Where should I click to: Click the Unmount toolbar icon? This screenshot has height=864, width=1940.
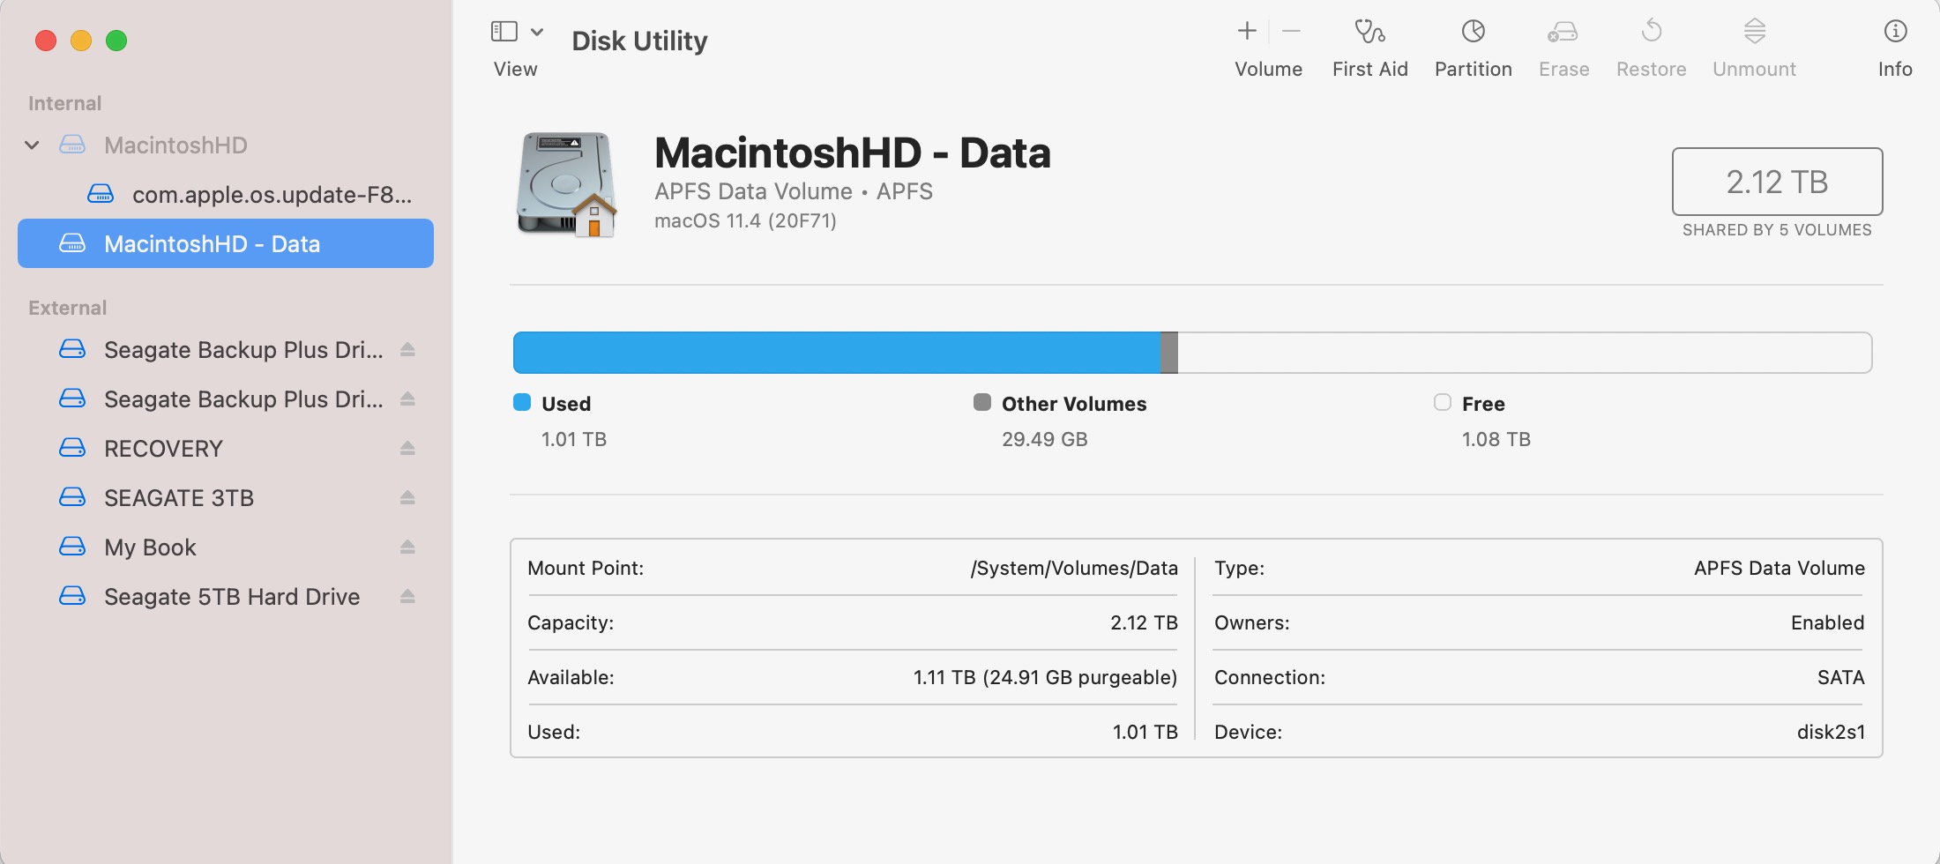click(x=1755, y=31)
